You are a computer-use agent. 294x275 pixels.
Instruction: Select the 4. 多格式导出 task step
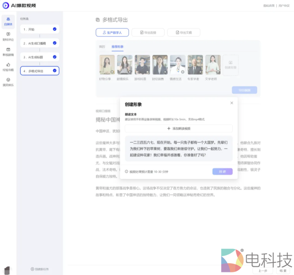click(39, 71)
